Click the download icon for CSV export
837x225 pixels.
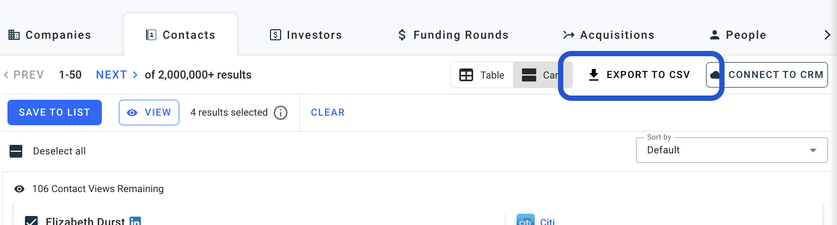[594, 75]
